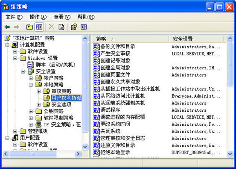Image resolution: width=236 pixels, height=169 pixels.
Task: Click the Up one level folder icon
Action: pyautogui.click(x=29, y=27)
